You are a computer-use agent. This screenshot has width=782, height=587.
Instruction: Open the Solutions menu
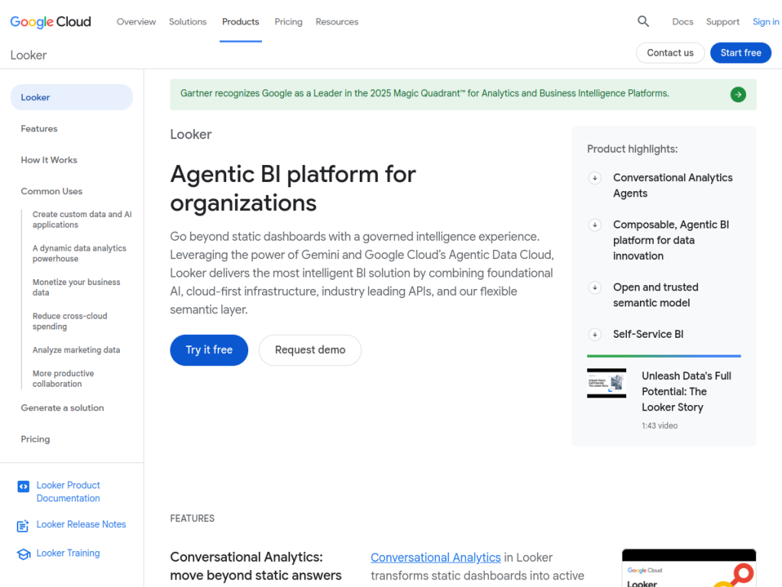pyautogui.click(x=188, y=22)
